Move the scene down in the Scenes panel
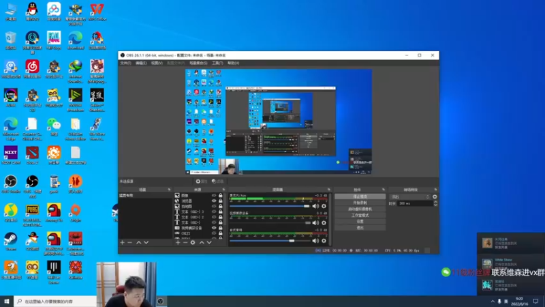Image resolution: width=545 pixels, height=307 pixels. (146, 242)
